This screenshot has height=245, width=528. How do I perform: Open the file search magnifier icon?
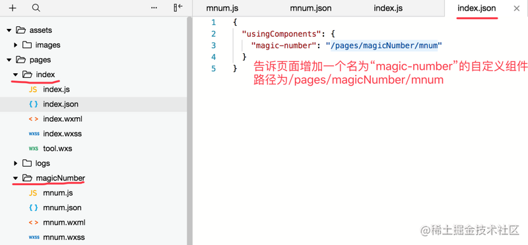[36, 8]
